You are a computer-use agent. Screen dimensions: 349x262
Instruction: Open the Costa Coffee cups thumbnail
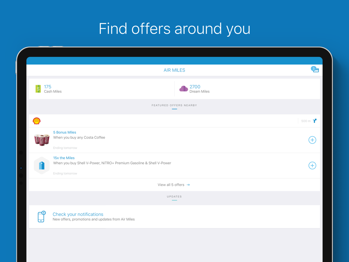[x=42, y=140]
